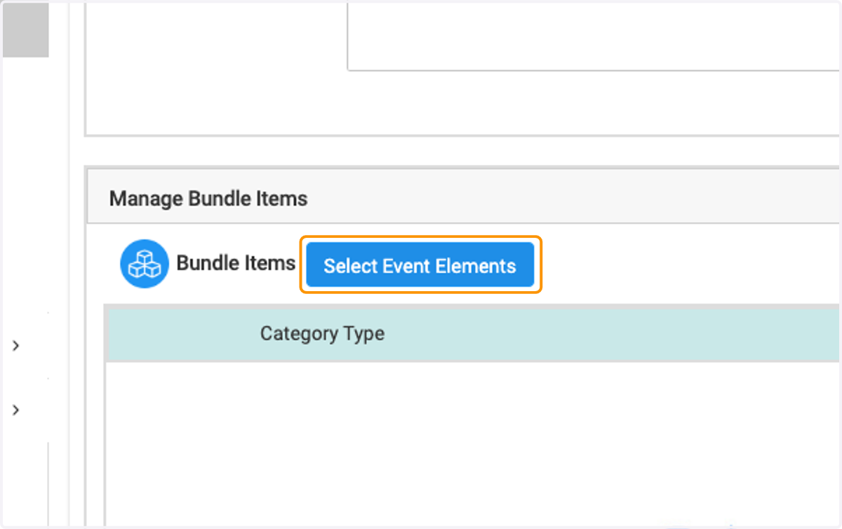The image size is (842, 529).
Task: Expand the lower sidebar chevron arrow
Action: [16, 410]
